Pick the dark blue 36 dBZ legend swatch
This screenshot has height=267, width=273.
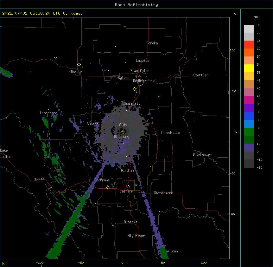pos(249,116)
